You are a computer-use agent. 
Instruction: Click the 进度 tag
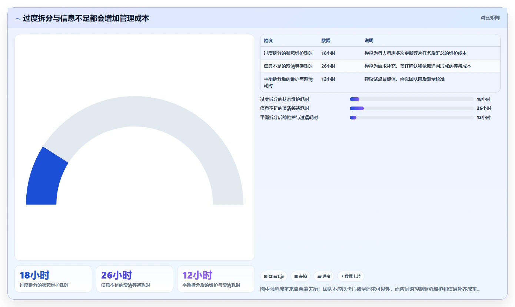324,276
